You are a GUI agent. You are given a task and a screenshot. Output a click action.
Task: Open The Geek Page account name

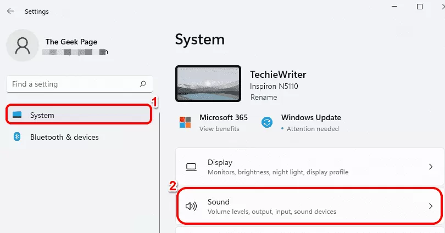71,42
